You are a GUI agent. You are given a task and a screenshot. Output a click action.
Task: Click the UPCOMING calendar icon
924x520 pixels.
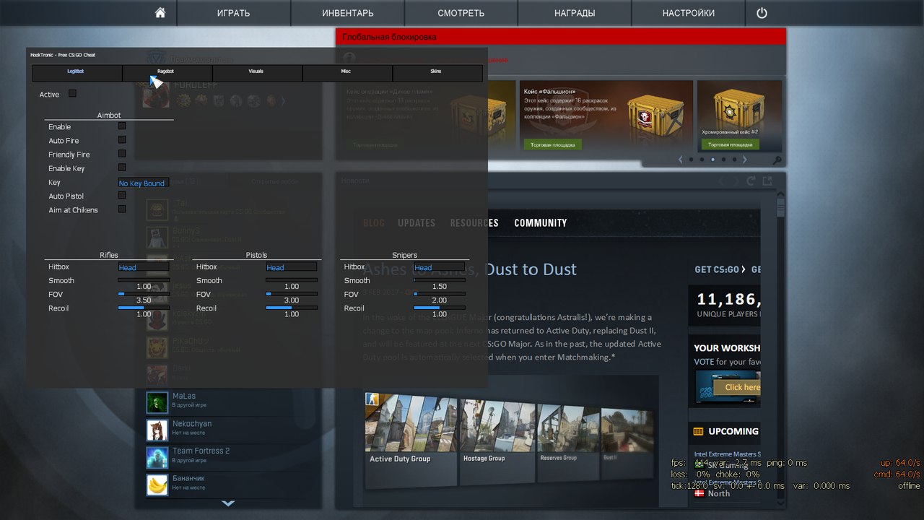pyautogui.click(x=698, y=432)
